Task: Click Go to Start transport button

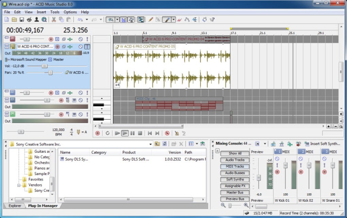Action: pos(149,133)
